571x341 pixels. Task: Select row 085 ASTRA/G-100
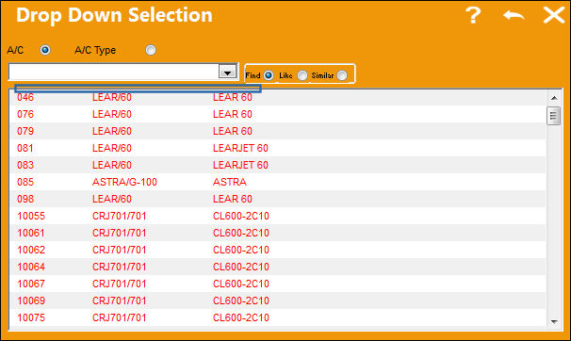click(278, 182)
